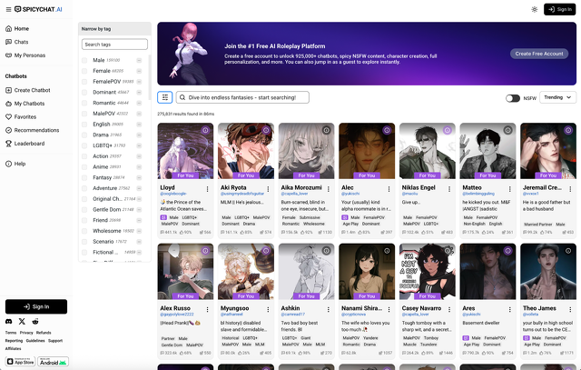Image resolution: width=581 pixels, height=370 pixels.
Task: Check the Male tag checkbox
Action: click(x=84, y=60)
